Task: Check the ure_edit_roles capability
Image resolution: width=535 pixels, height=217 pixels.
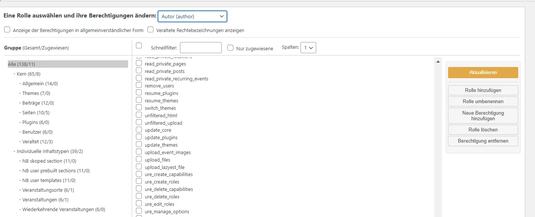Action: click(x=139, y=204)
